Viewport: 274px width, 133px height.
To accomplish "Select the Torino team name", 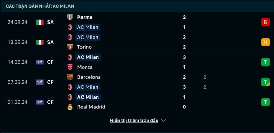I will (84, 47).
